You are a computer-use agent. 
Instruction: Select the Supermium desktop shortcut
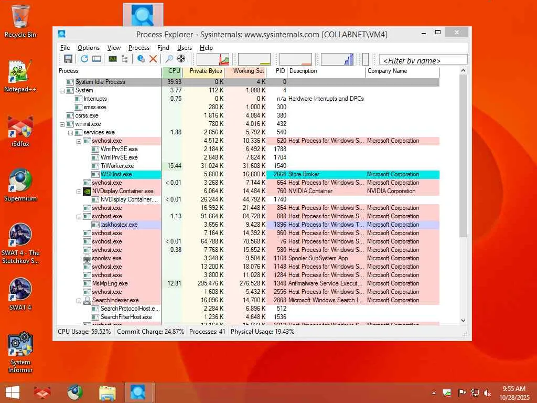click(x=20, y=185)
